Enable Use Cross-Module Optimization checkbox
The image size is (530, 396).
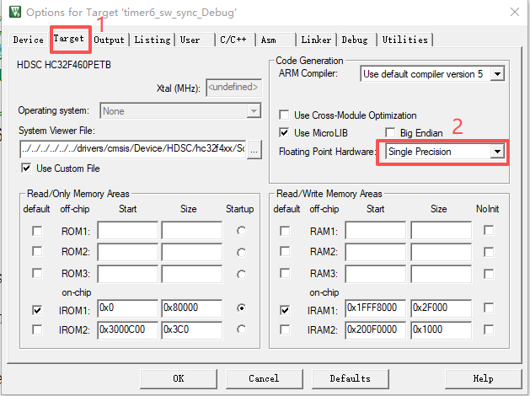click(x=284, y=115)
